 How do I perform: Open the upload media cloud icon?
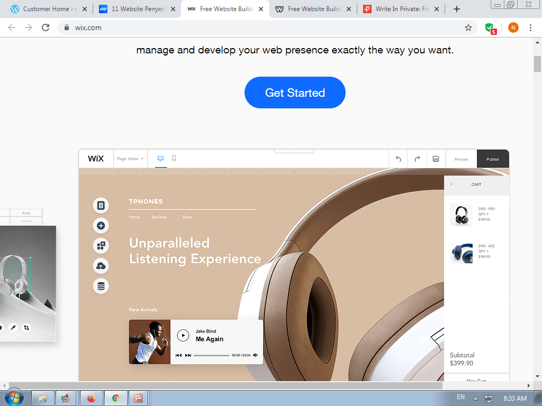pyautogui.click(x=101, y=266)
